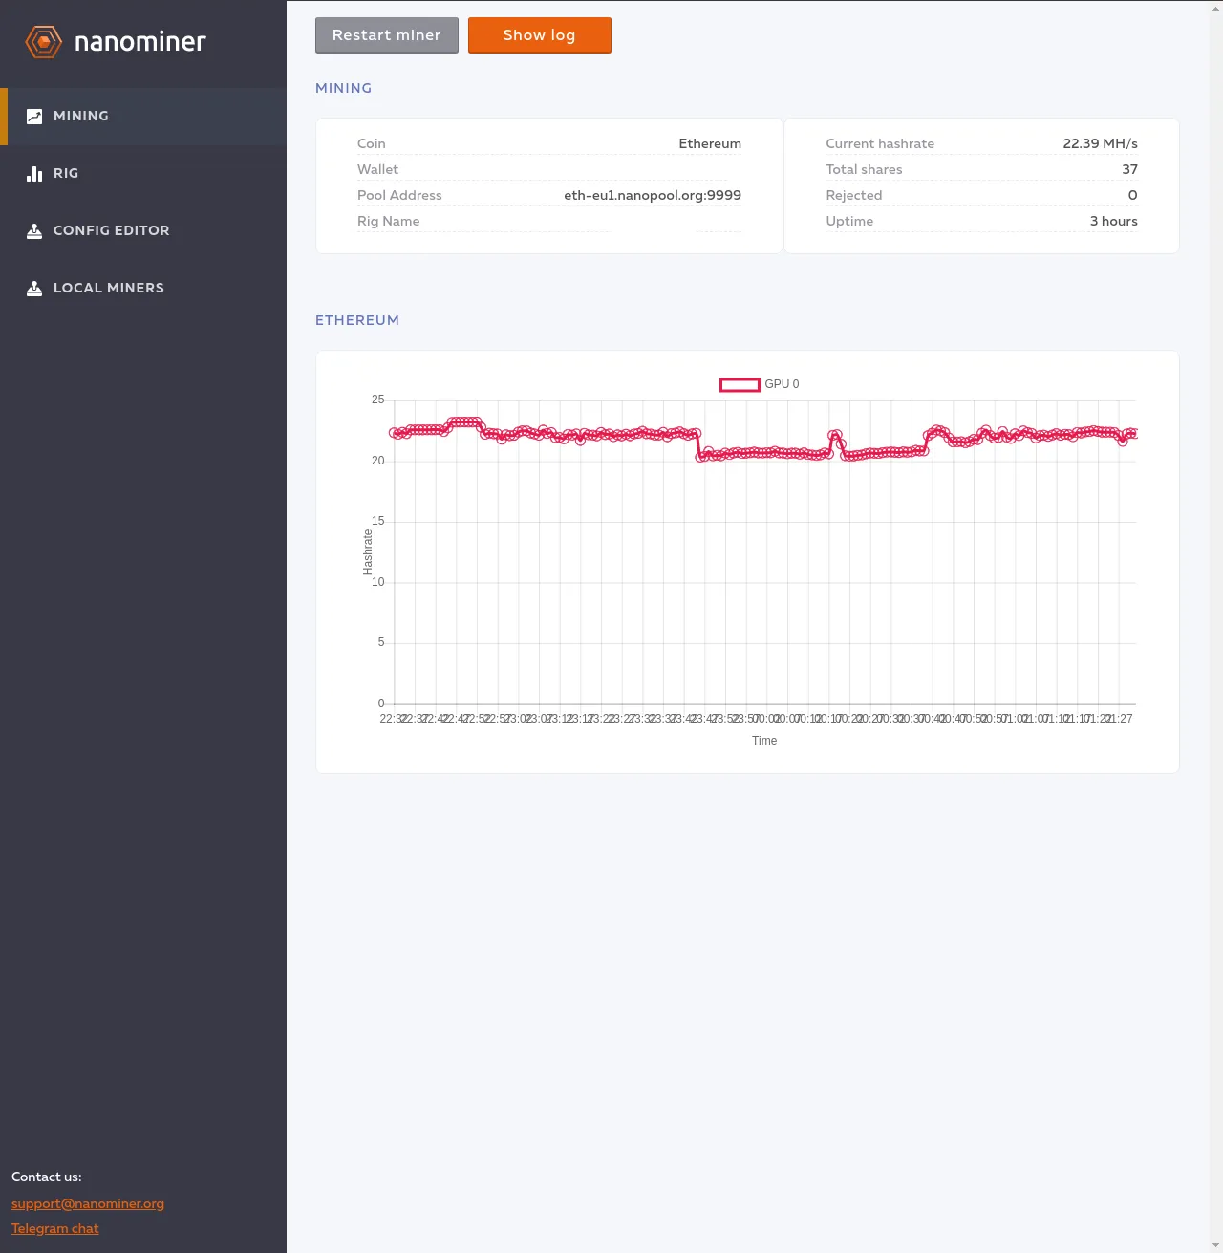The image size is (1223, 1253).
Task: Click the Rig bar-chart icon
Action: (x=34, y=174)
